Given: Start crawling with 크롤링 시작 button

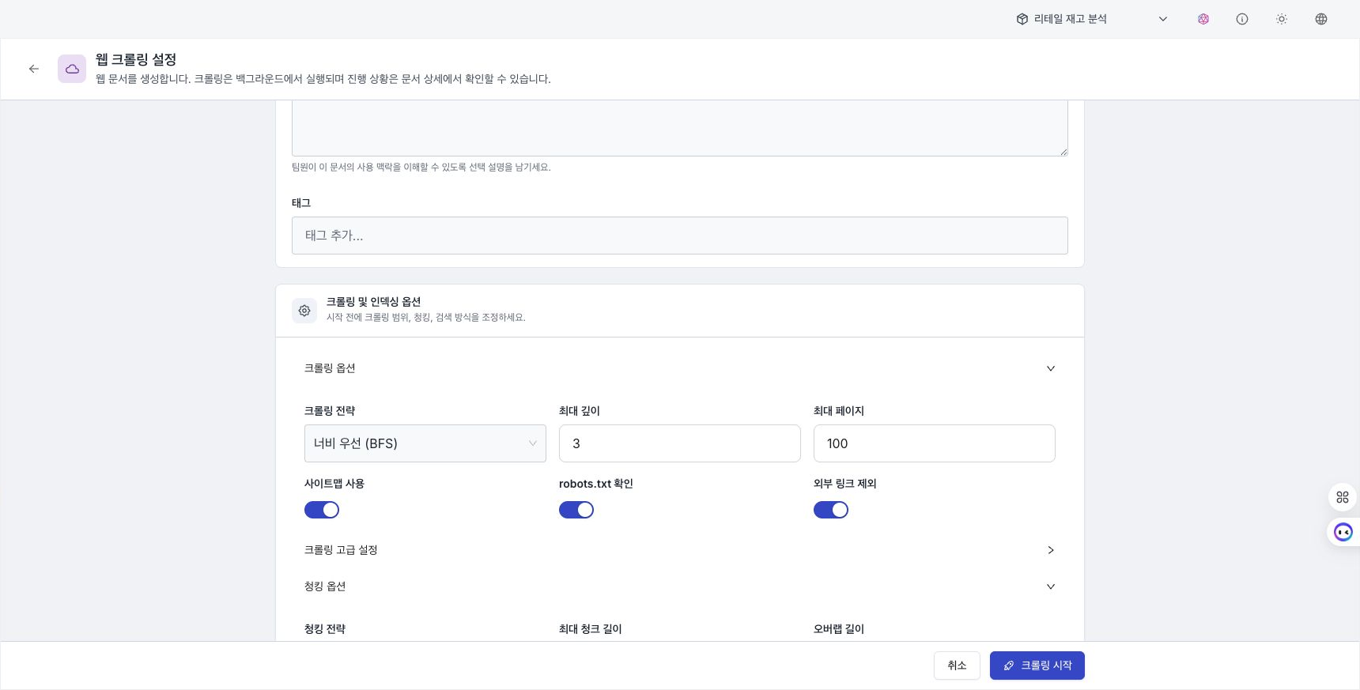Looking at the screenshot, I should pos(1037,665).
